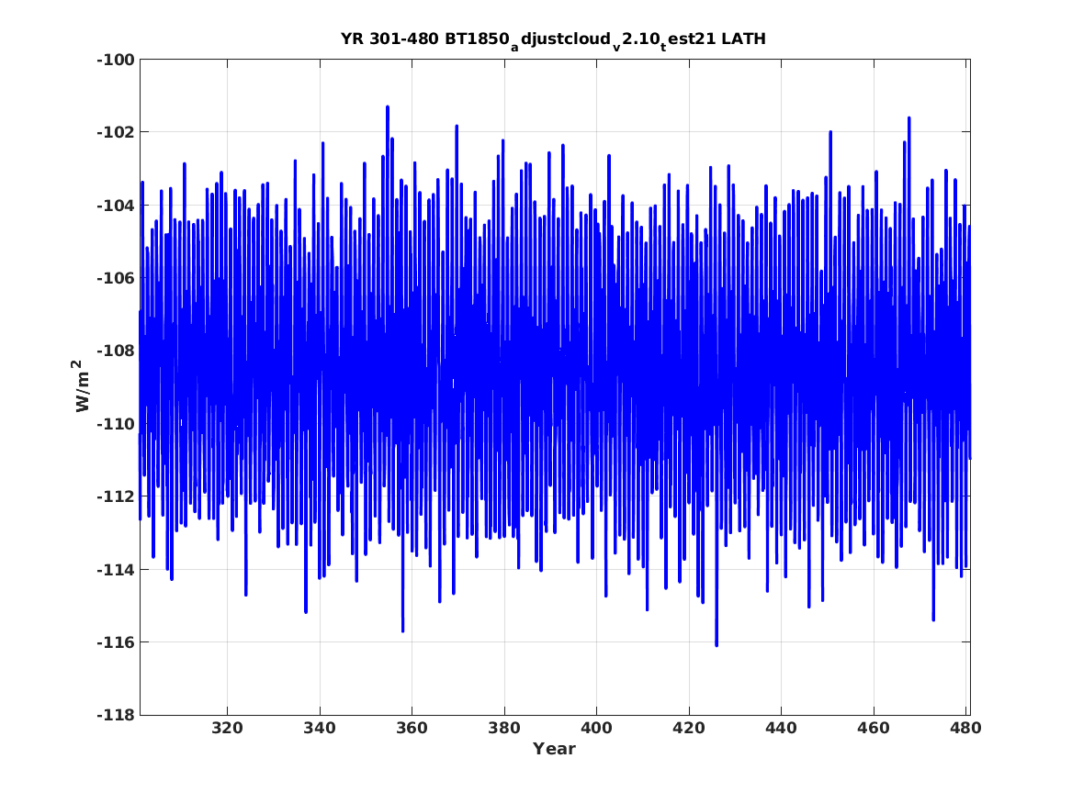This screenshot has width=1072, height=803.
Task: Click the x-axis tick label '320'
Action: (227, 728)
